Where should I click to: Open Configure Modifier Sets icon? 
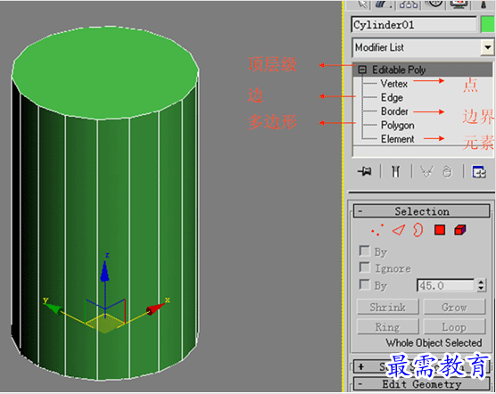coord(479,171)
